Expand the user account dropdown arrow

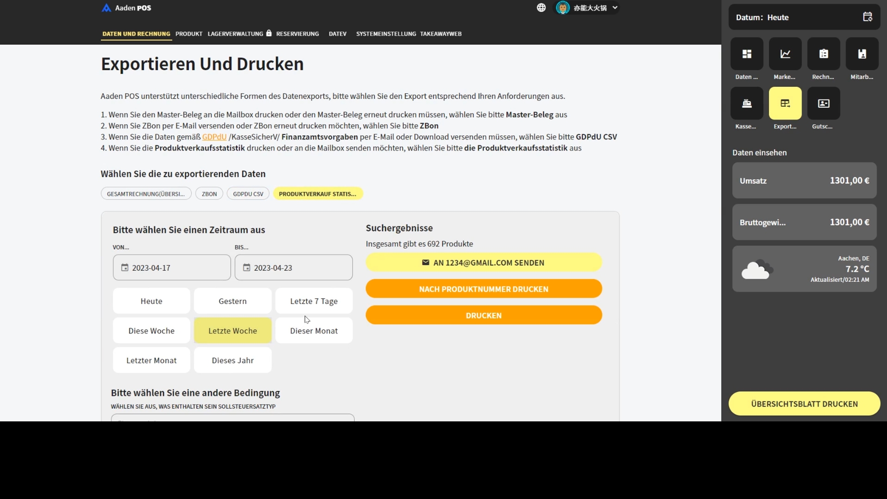click(615, 8)
